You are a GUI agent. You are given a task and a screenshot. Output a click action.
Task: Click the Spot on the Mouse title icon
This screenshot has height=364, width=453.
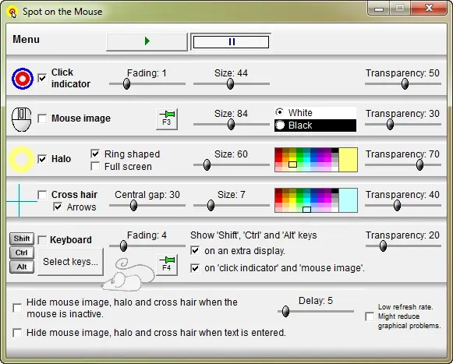pyautogui.click(x=12, y=12)
